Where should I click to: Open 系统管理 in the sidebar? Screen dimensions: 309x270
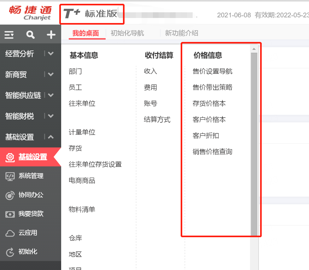(x=31, y=176)
